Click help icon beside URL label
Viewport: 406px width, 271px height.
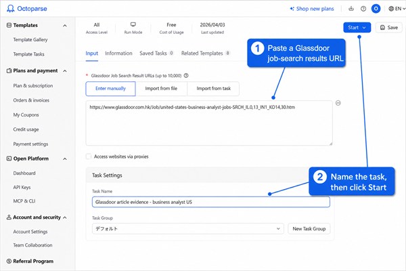tap(186, 76)
